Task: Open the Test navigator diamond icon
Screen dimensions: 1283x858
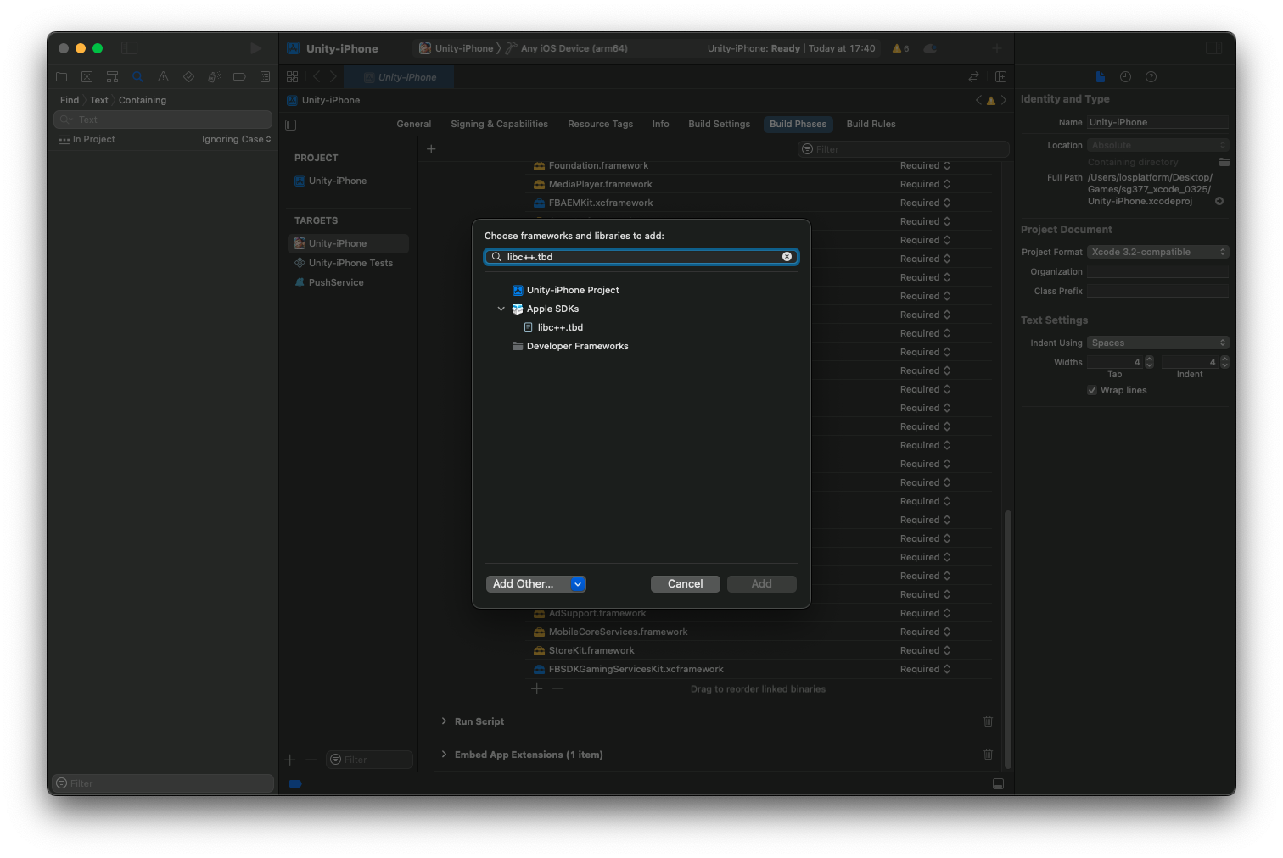Action: (x=188, y=76)
